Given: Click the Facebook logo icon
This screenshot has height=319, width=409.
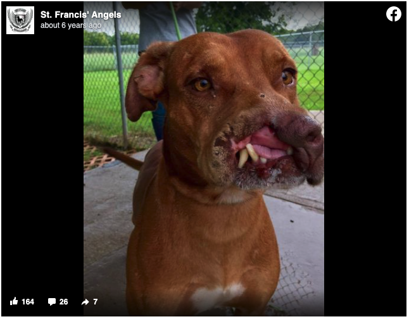Looking at the screenshot, I should tap(394, 14).
